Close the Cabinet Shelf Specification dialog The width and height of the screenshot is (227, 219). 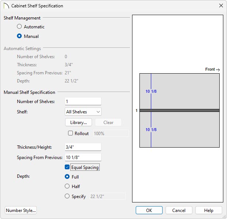point(221,6)
